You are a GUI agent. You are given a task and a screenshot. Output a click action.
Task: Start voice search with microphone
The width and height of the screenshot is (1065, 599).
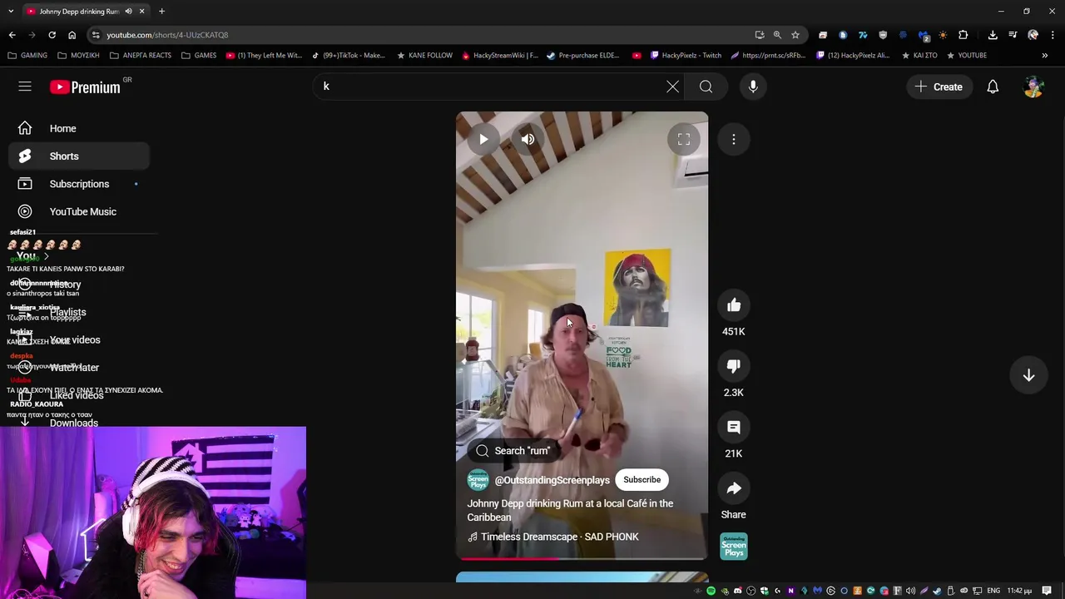[753, 87]
